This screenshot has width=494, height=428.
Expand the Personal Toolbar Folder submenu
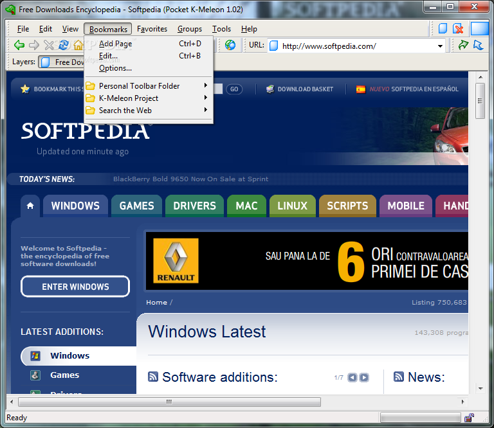(148, 86)
